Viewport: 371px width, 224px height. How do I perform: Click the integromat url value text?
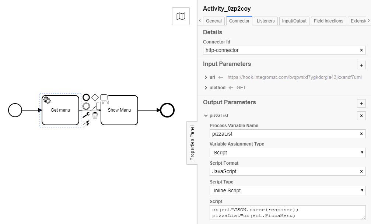pyautogui.click(x=294, y=77)
